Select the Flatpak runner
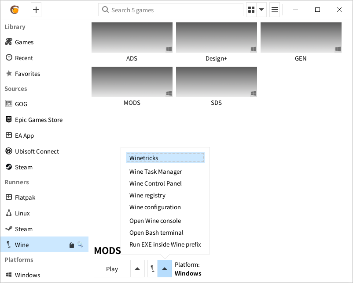Image resolution: width=353 pixels, height=283 pixels. [44, 197]
